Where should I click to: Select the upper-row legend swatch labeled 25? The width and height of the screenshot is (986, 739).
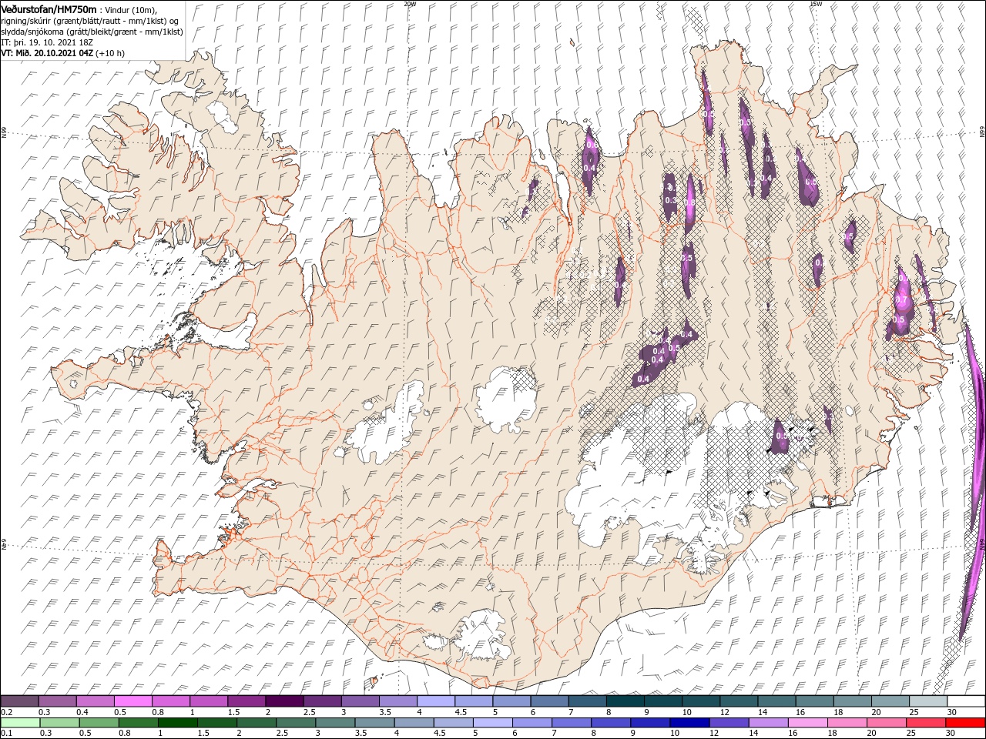click(927, 701)
